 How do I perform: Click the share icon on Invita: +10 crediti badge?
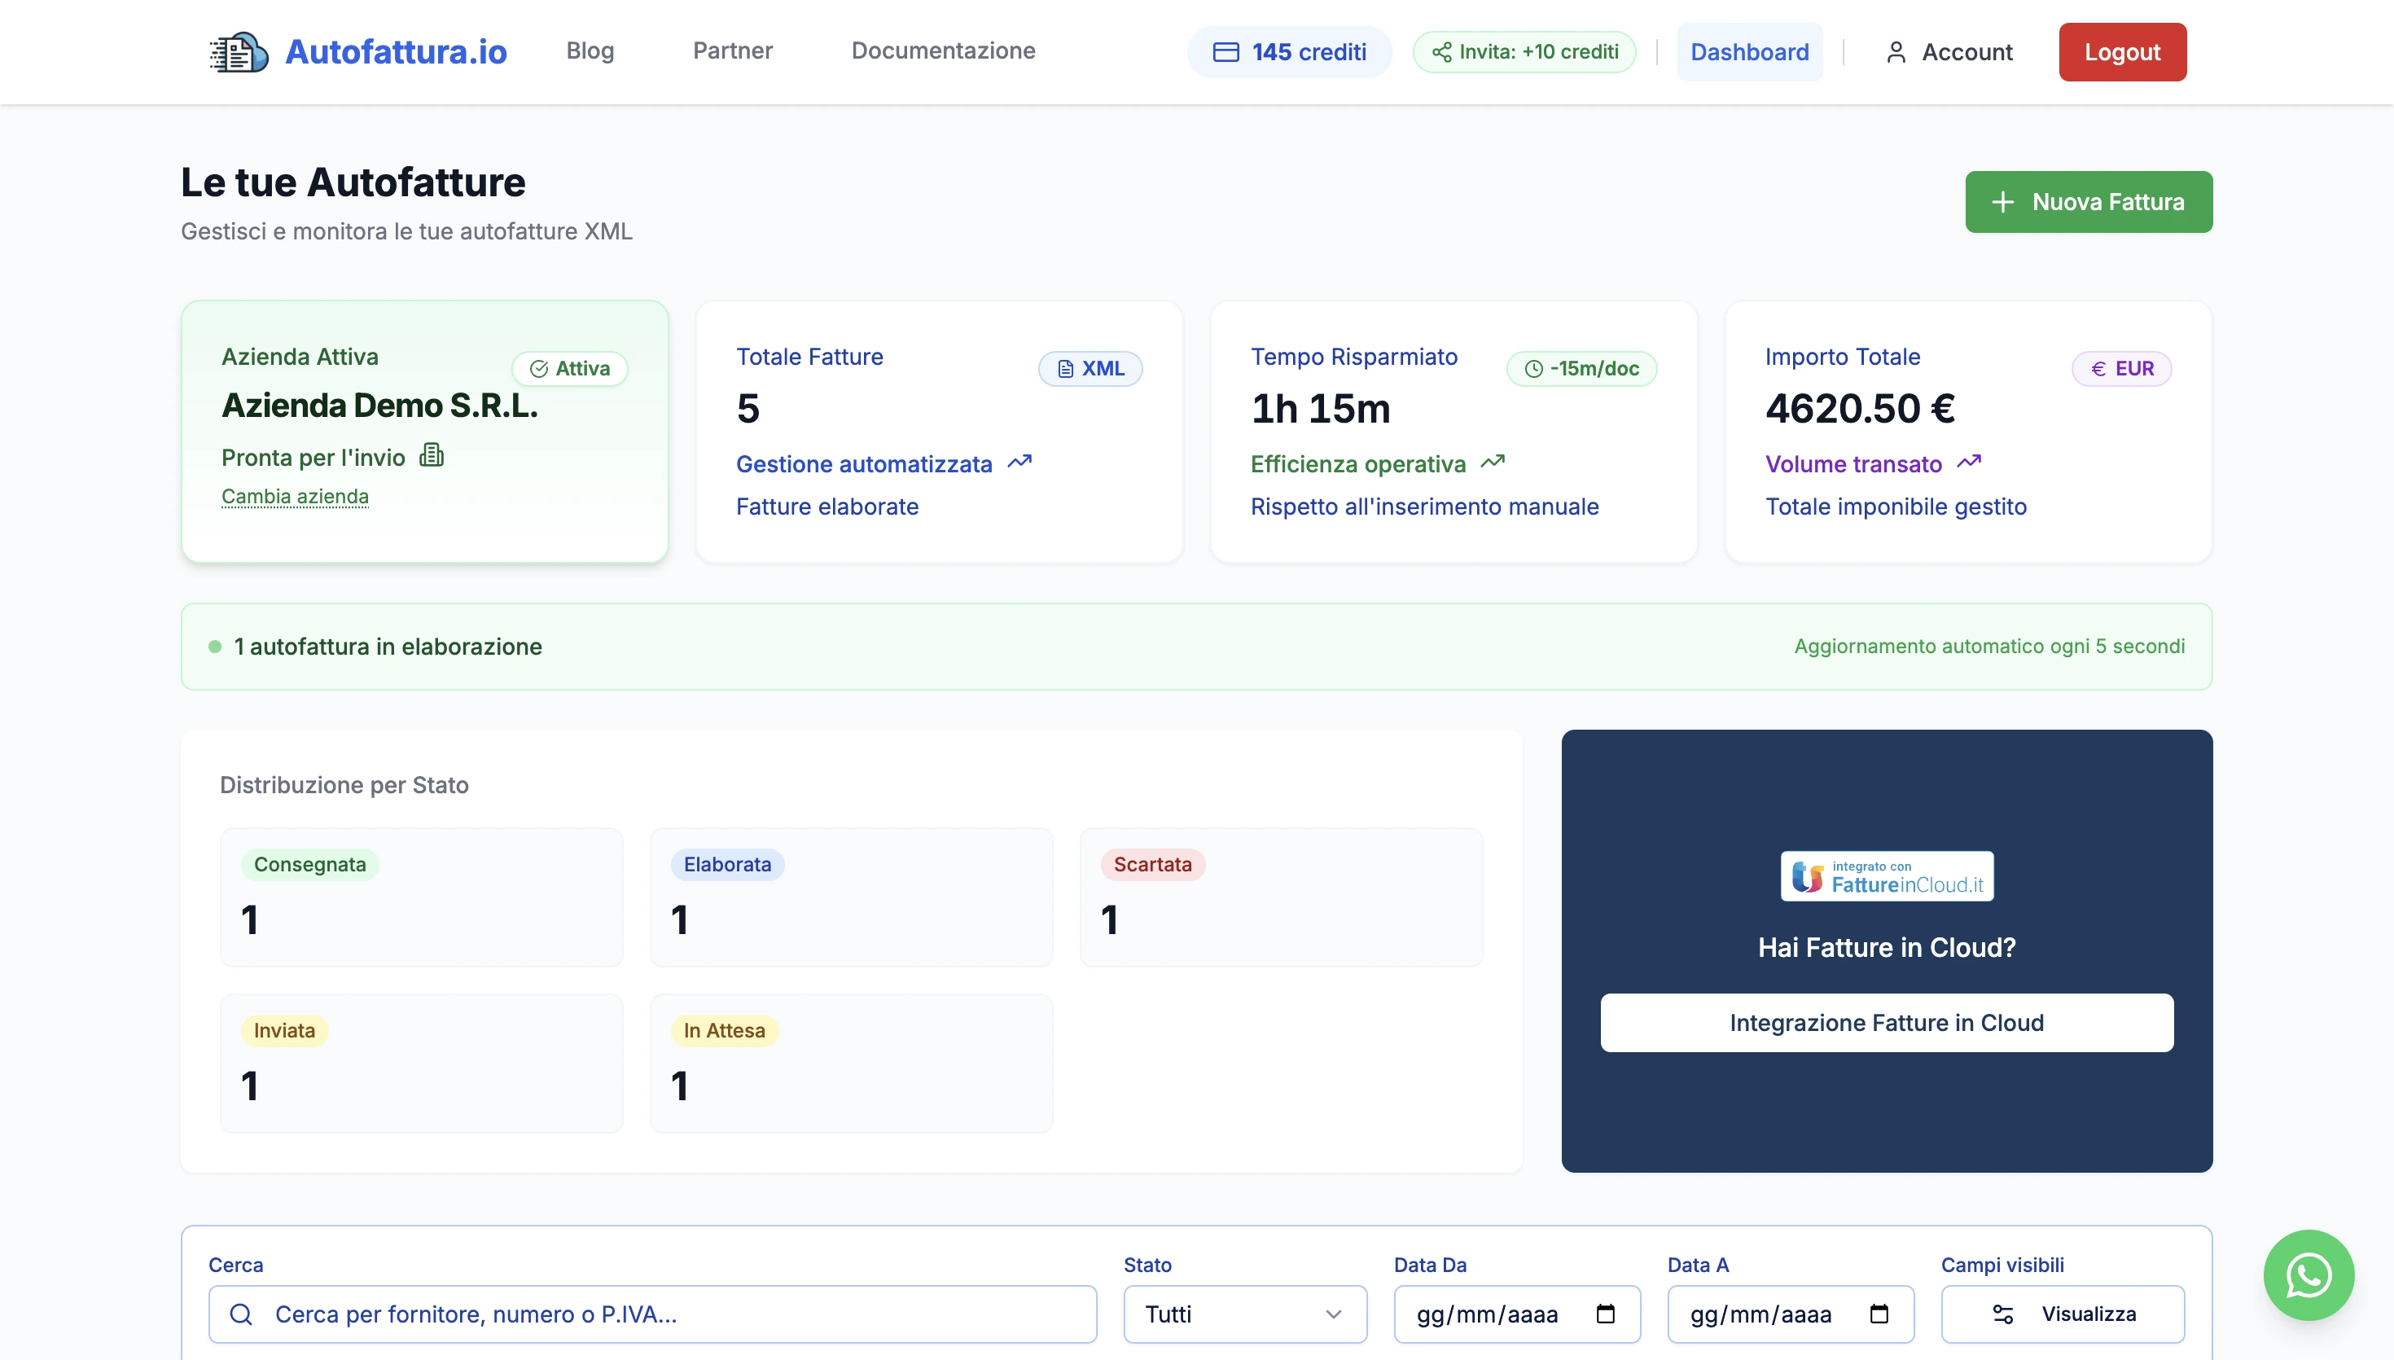pos(1439,51)
